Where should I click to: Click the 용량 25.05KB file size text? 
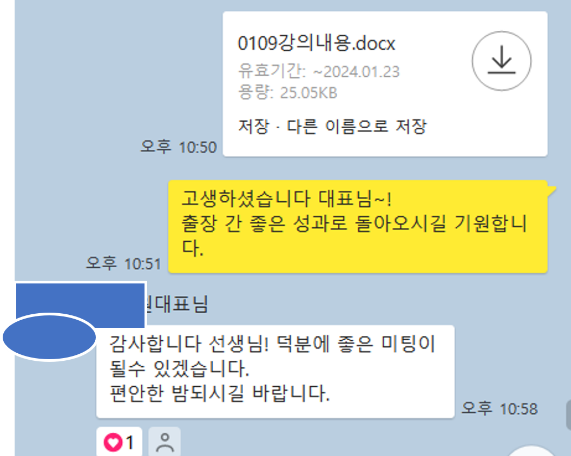pos(288,92)
